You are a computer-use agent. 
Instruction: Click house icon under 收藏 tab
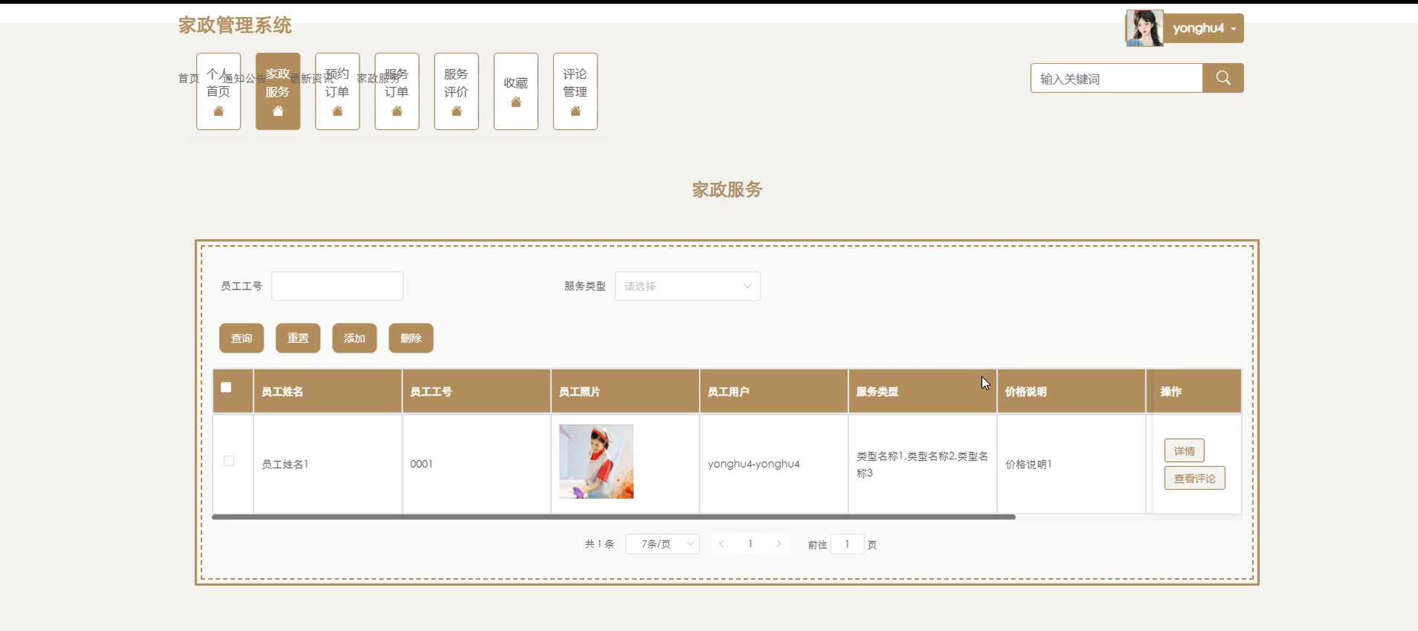pos(516,102)
